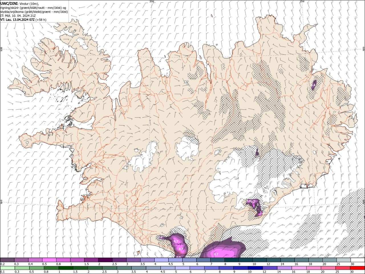Viewport: 365px width, 274px height.
Task: Click the 15W longitude label at top
Action: coord(302,1)
